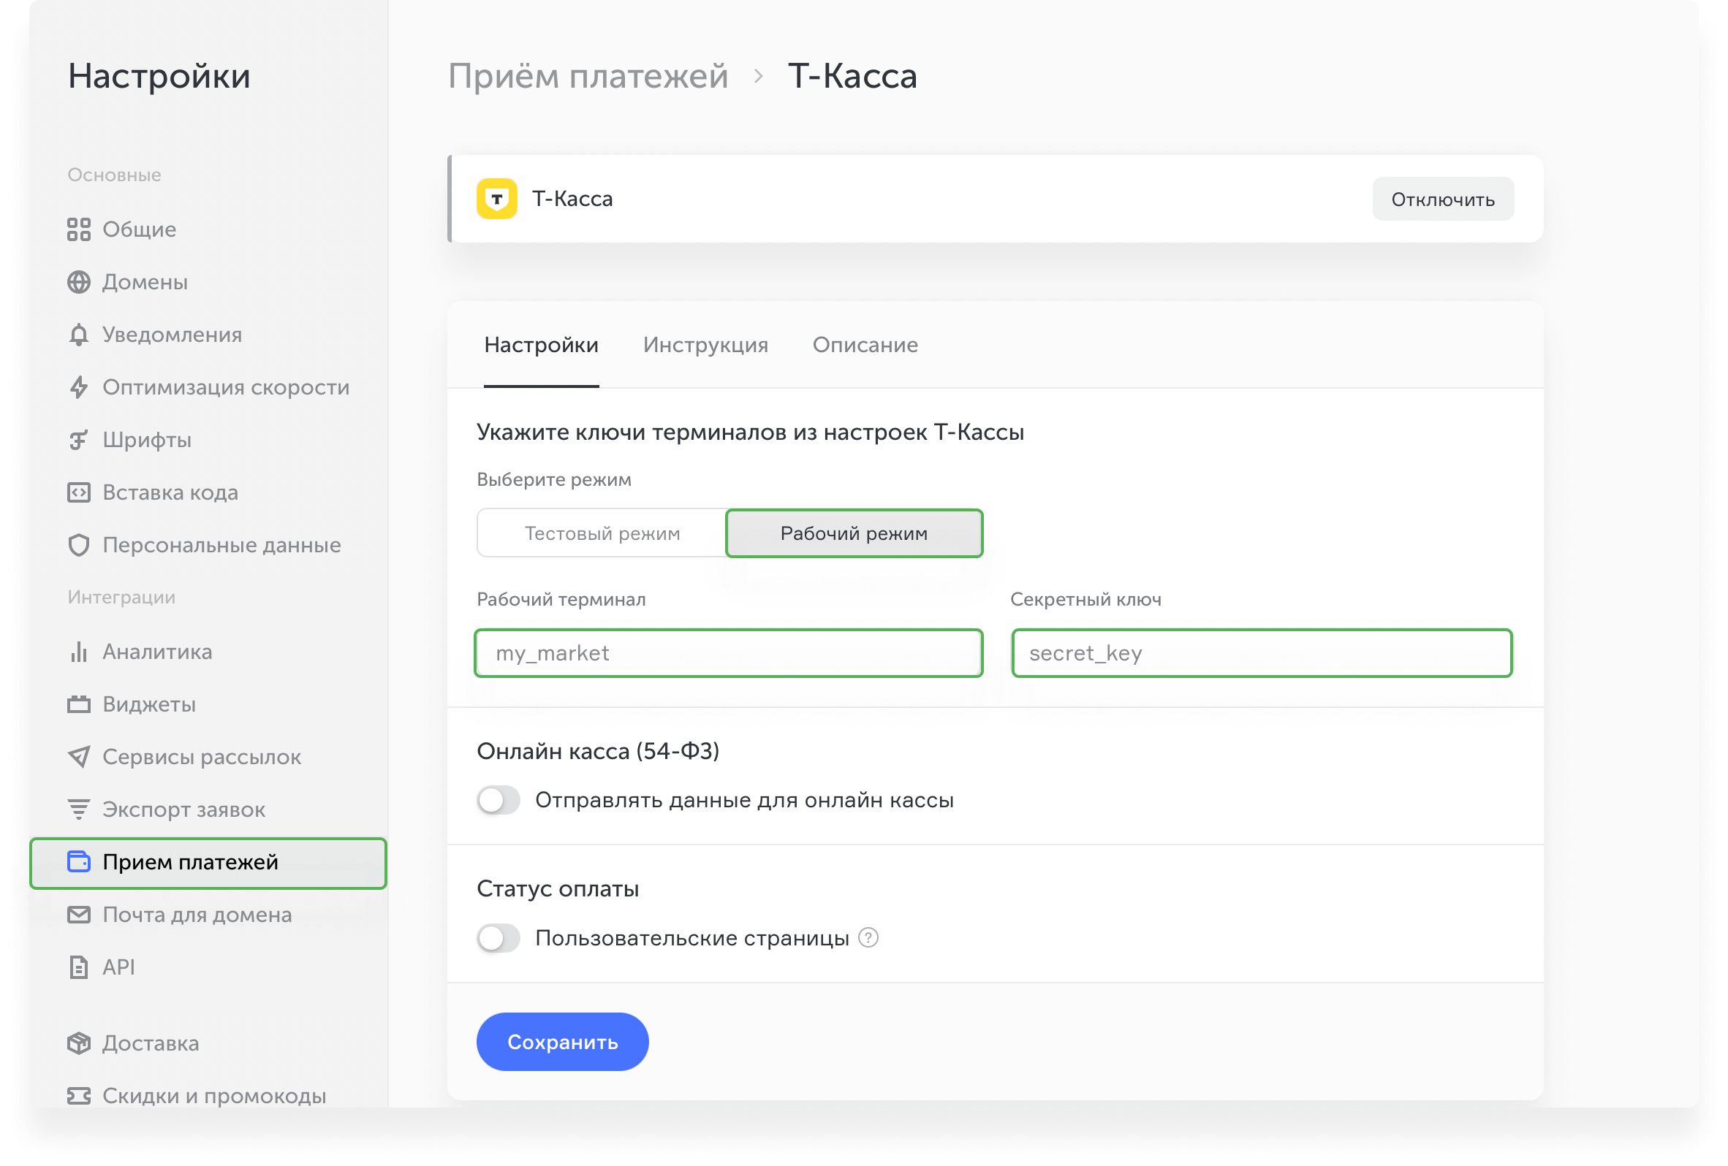
Task: Click the Оптимизация скорости lightning icon
Action: click(79, 388)
